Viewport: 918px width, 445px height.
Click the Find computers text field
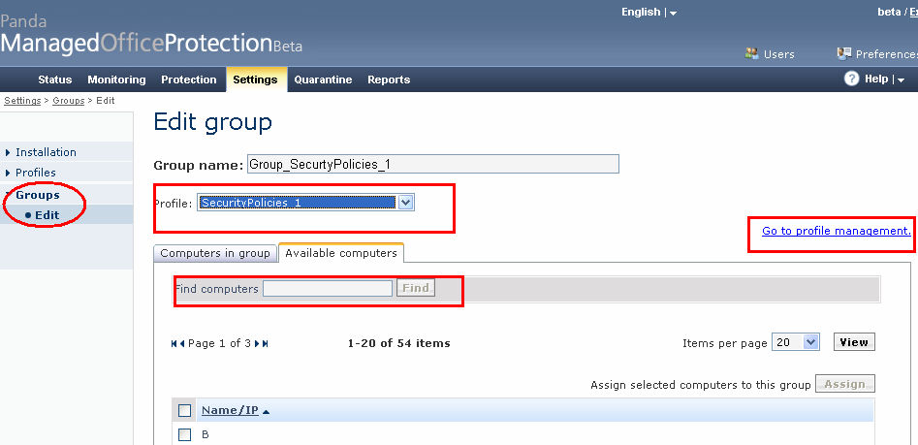328,288
